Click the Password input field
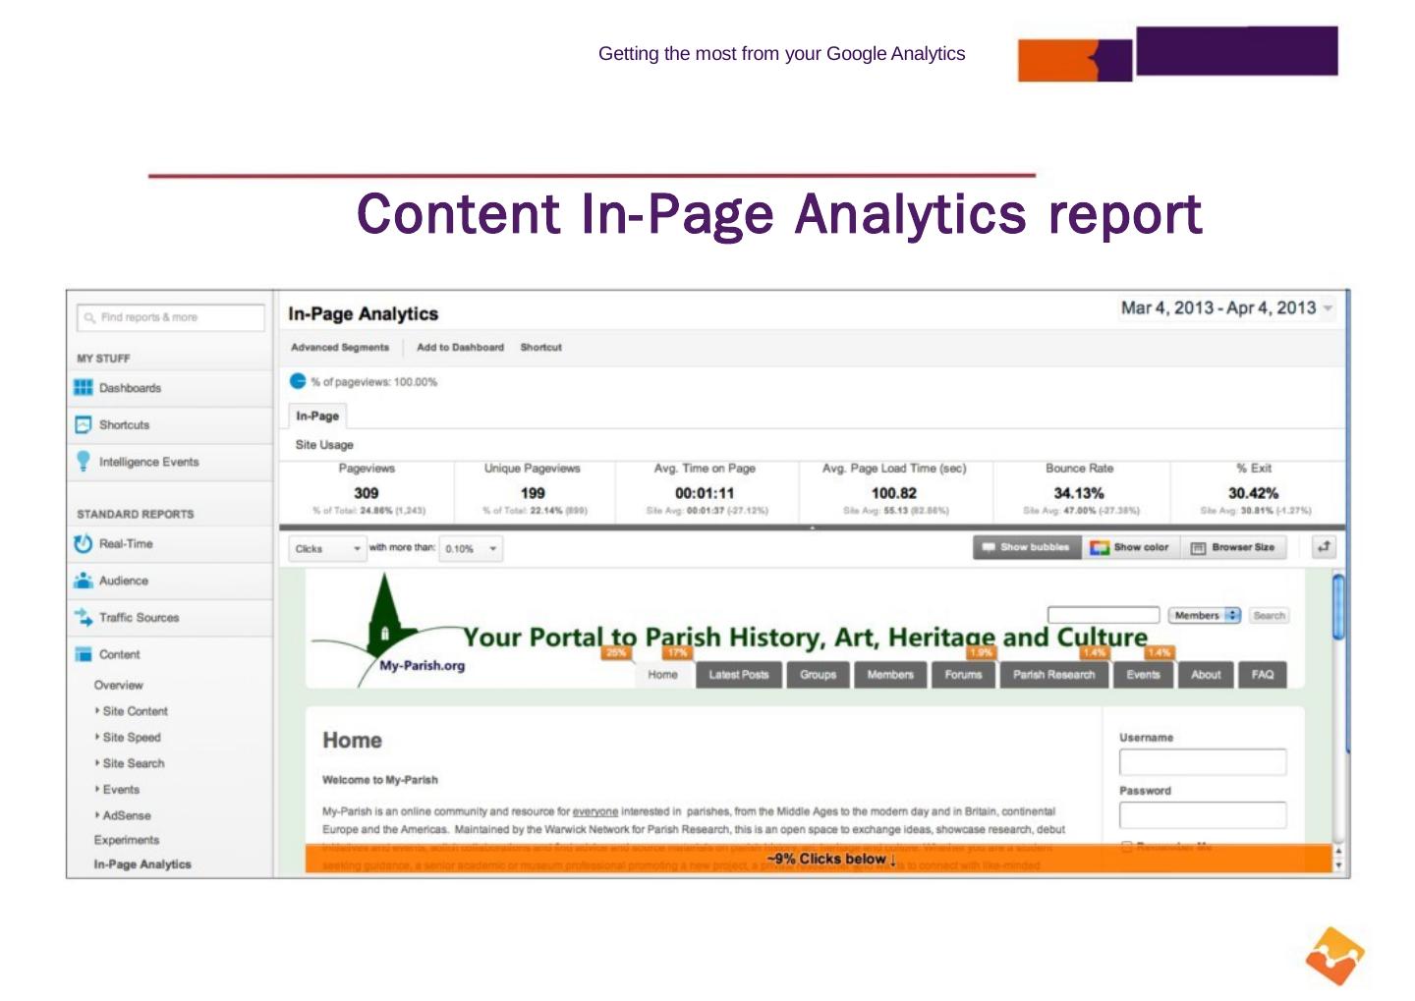The width and height of the screenshot is (1415, 1001). [1203, 815]
